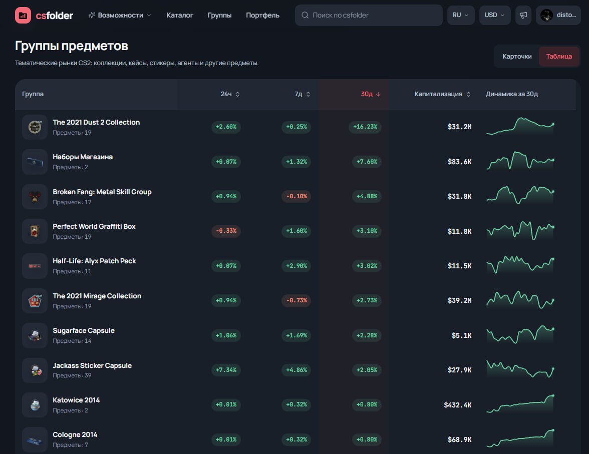Open the Half-Life: Alyx Patch Pack link
589x454 pixels.
[94, 261]
